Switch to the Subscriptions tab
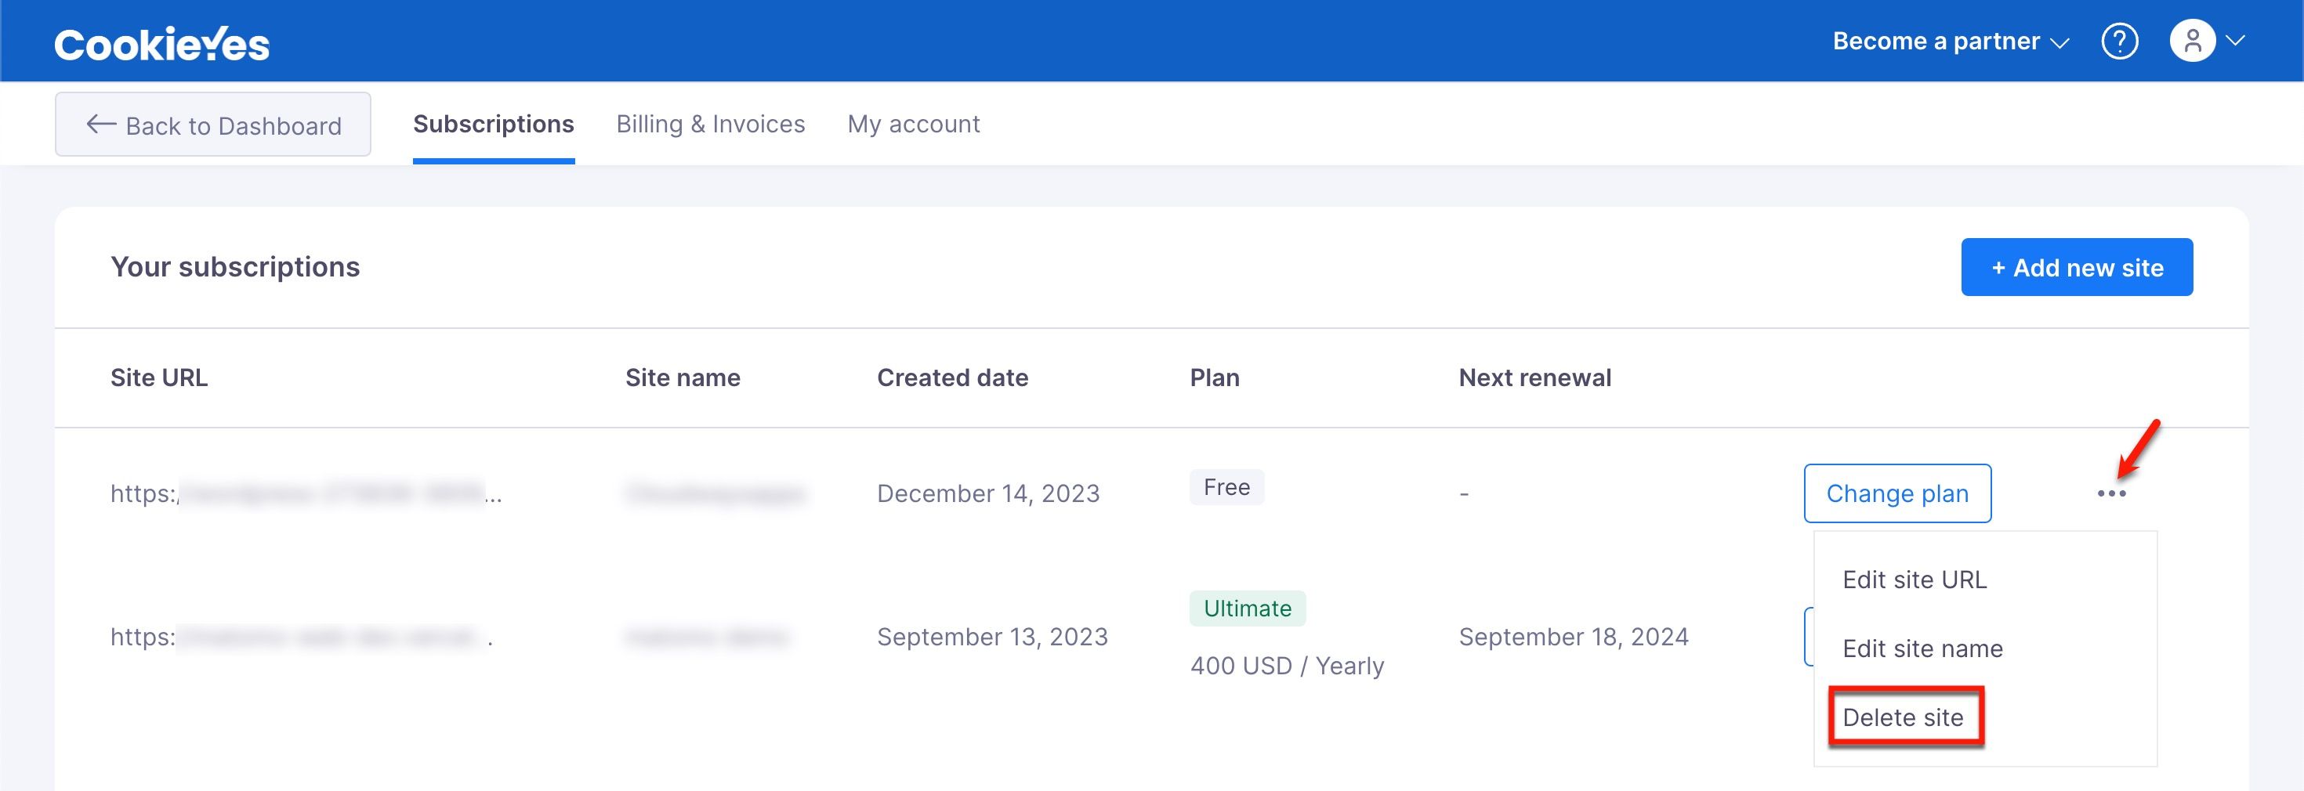This screenshot has height=791, width=2304. pyautogui.click(x=494, y=125)
